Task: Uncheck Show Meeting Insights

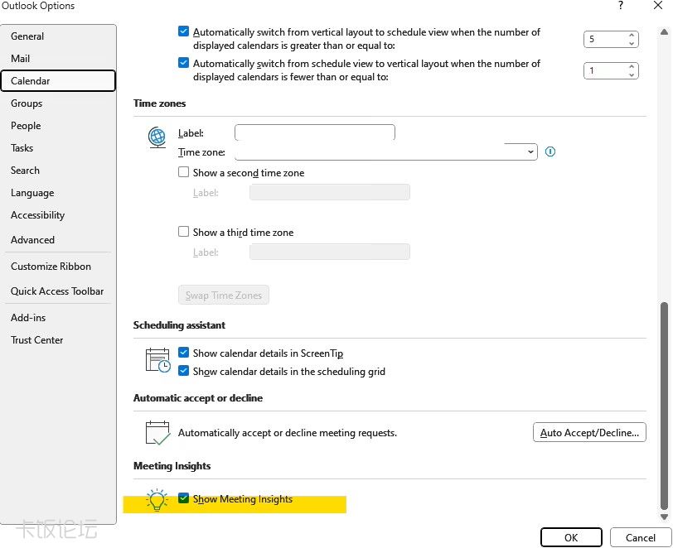Action: 183,498
